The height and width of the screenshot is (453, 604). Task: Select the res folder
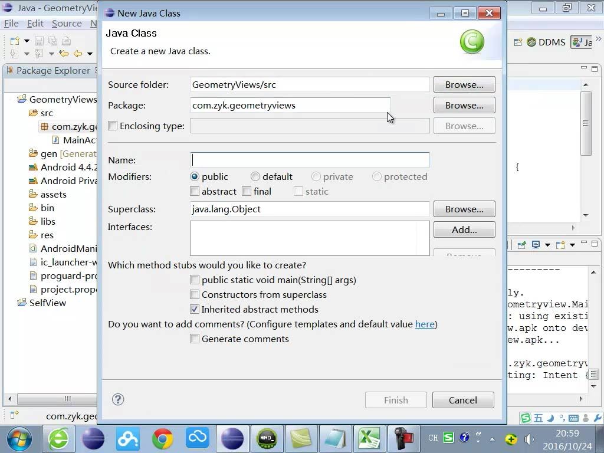tap(41, 235)
